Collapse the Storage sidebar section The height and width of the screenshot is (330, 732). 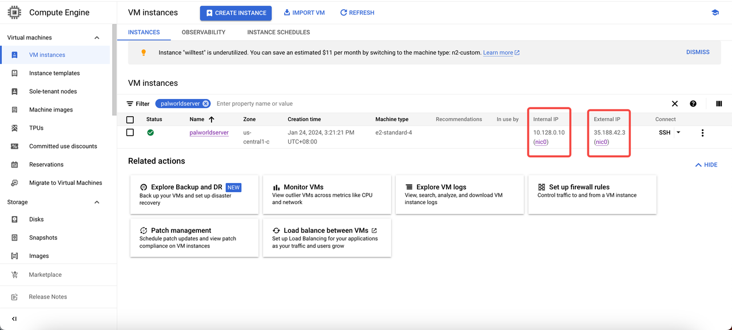pos(97,202)
